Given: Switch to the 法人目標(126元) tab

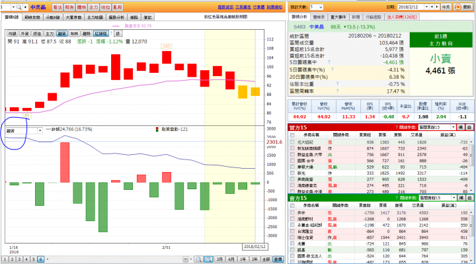Looking at the screenshot, I should pos(402,17).
